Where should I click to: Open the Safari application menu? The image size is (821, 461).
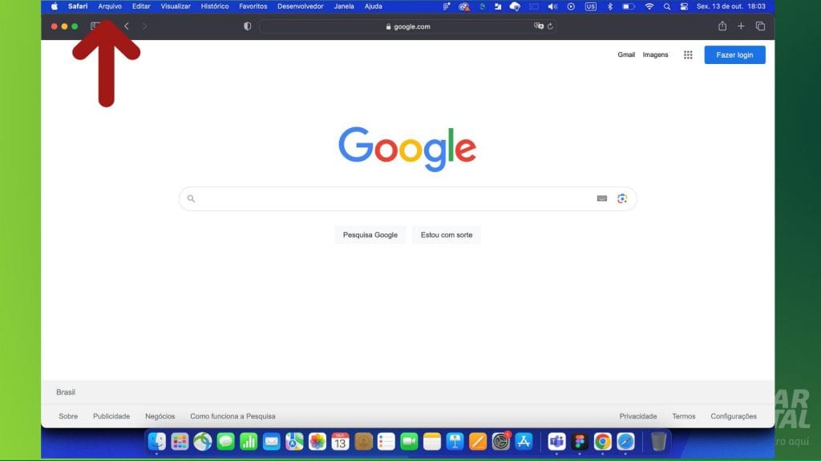78,6
